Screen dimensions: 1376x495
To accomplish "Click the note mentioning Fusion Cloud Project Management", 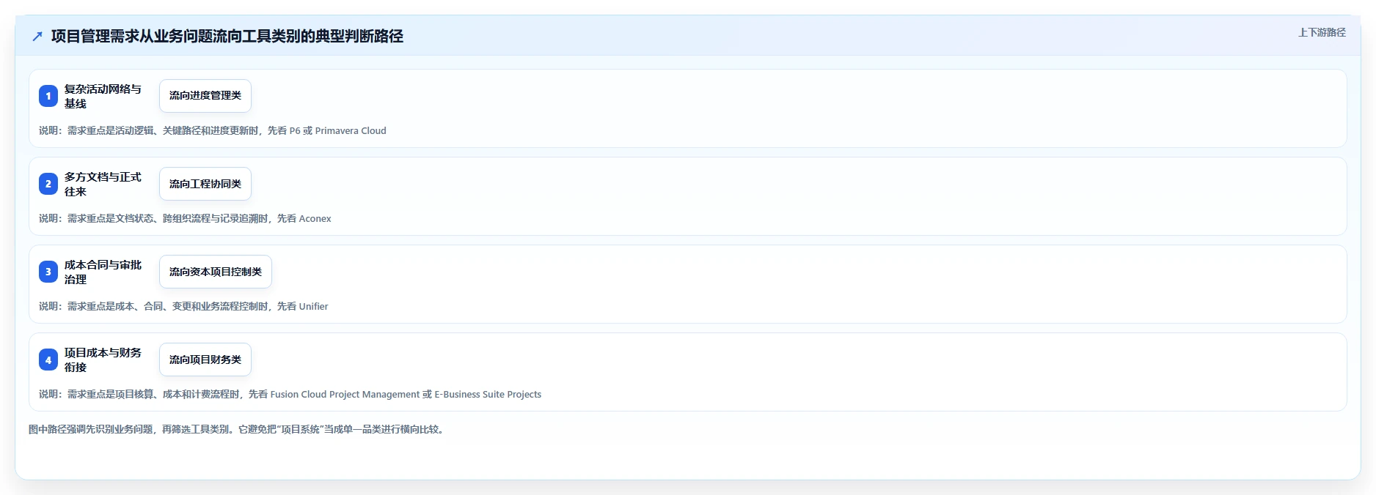I will (x=290, y=394).
